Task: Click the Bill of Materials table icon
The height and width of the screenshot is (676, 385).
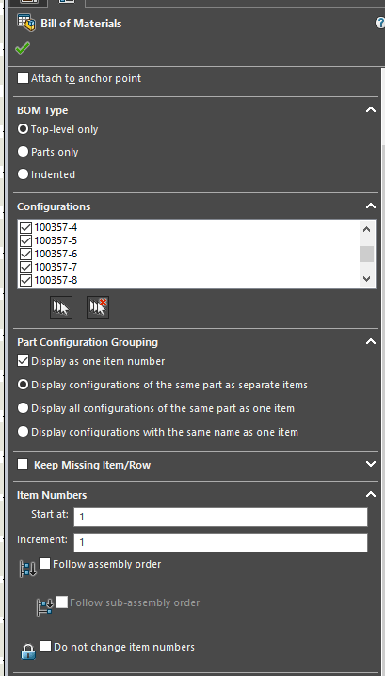Action: point(25,23)
